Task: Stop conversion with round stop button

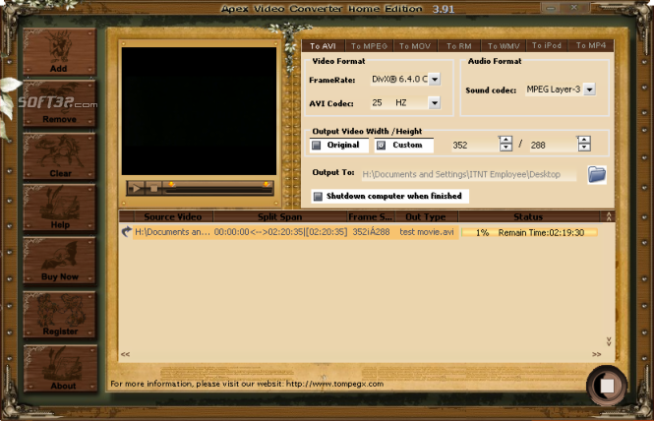Action: (607, 386)
